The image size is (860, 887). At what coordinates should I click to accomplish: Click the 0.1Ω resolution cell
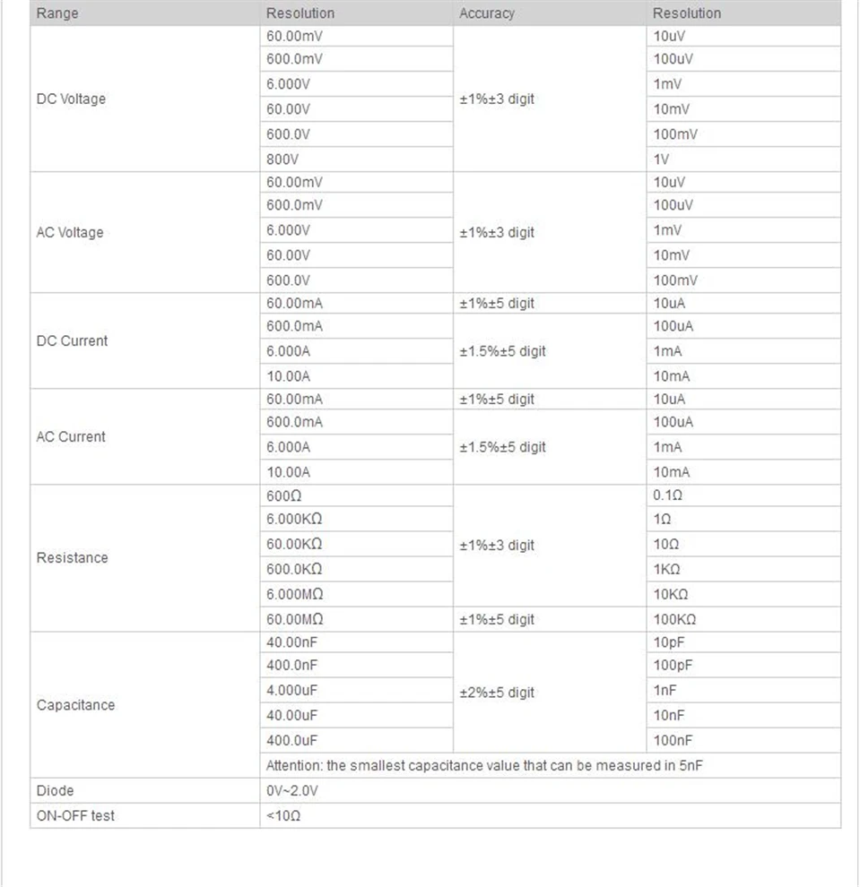[743, 495]
